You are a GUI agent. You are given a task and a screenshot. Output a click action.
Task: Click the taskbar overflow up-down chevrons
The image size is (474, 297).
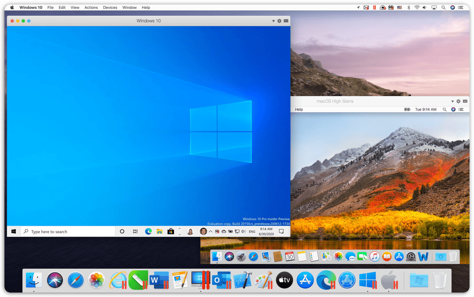click(179, 231)
